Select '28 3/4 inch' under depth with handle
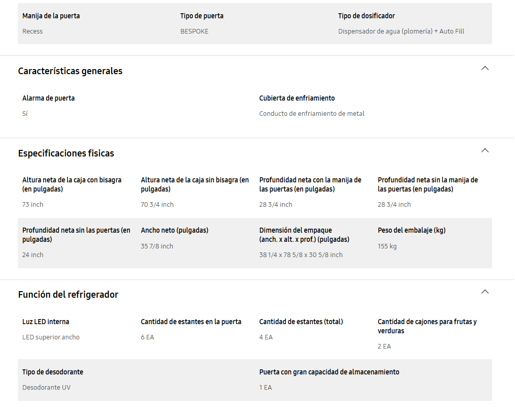 pos(276,204)
